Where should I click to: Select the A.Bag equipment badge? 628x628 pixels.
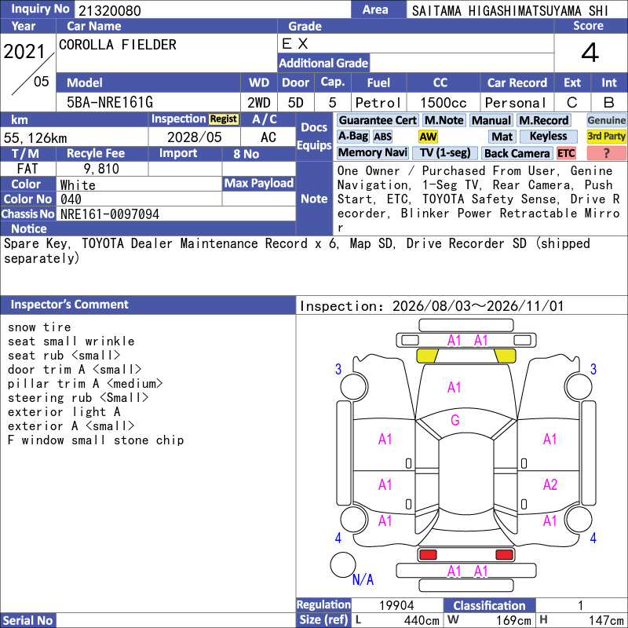pyautogui.click(x=352, y=136)
